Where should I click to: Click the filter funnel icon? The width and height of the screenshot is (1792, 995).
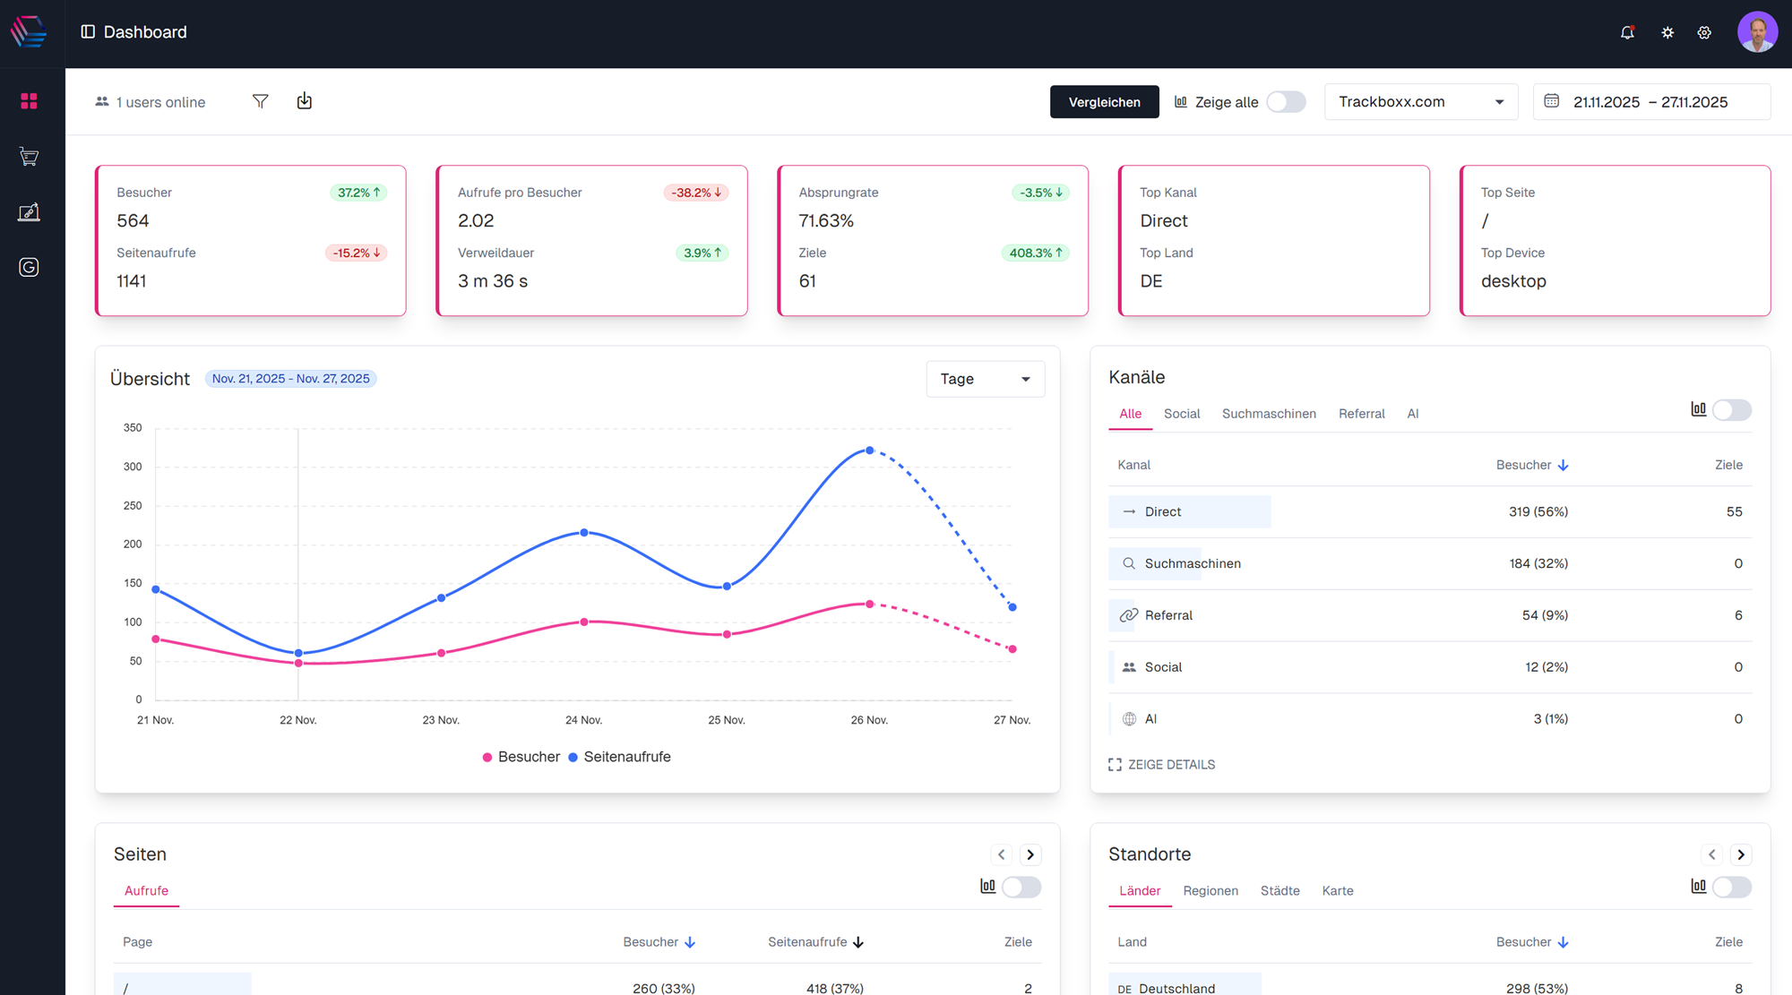coord(260,101)
